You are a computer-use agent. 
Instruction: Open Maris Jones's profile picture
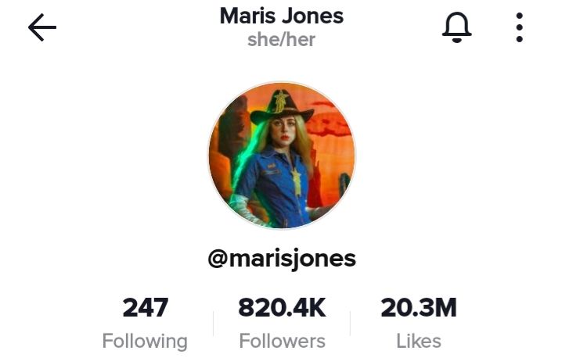(282, 155)
